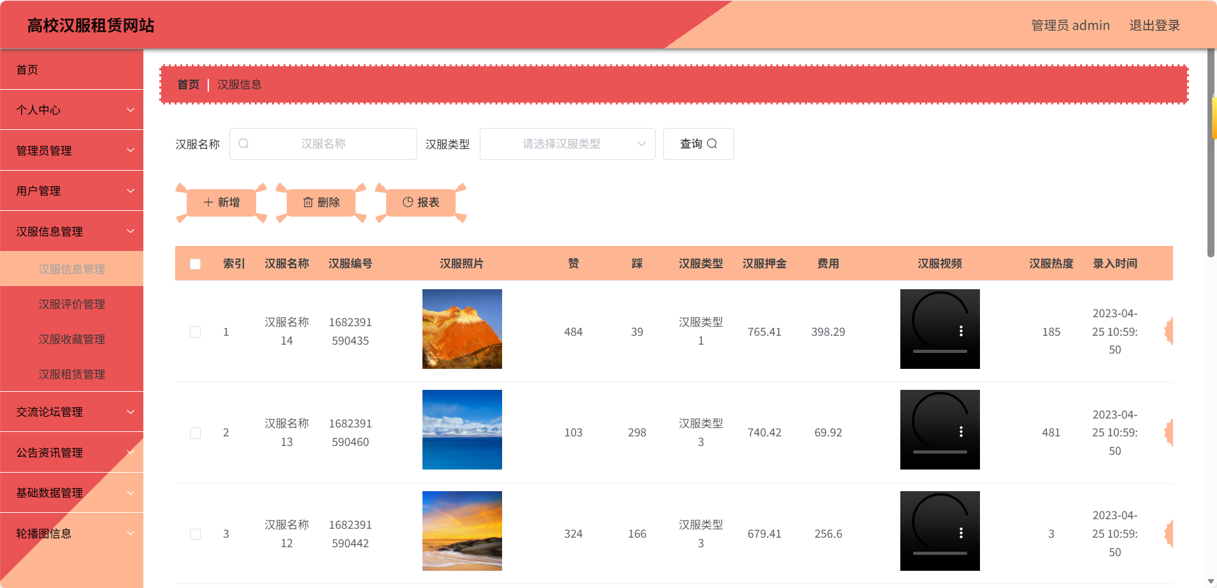Click the 录入时间 column header
The width and height of the screenshot is (1217, 588).
1115,264
